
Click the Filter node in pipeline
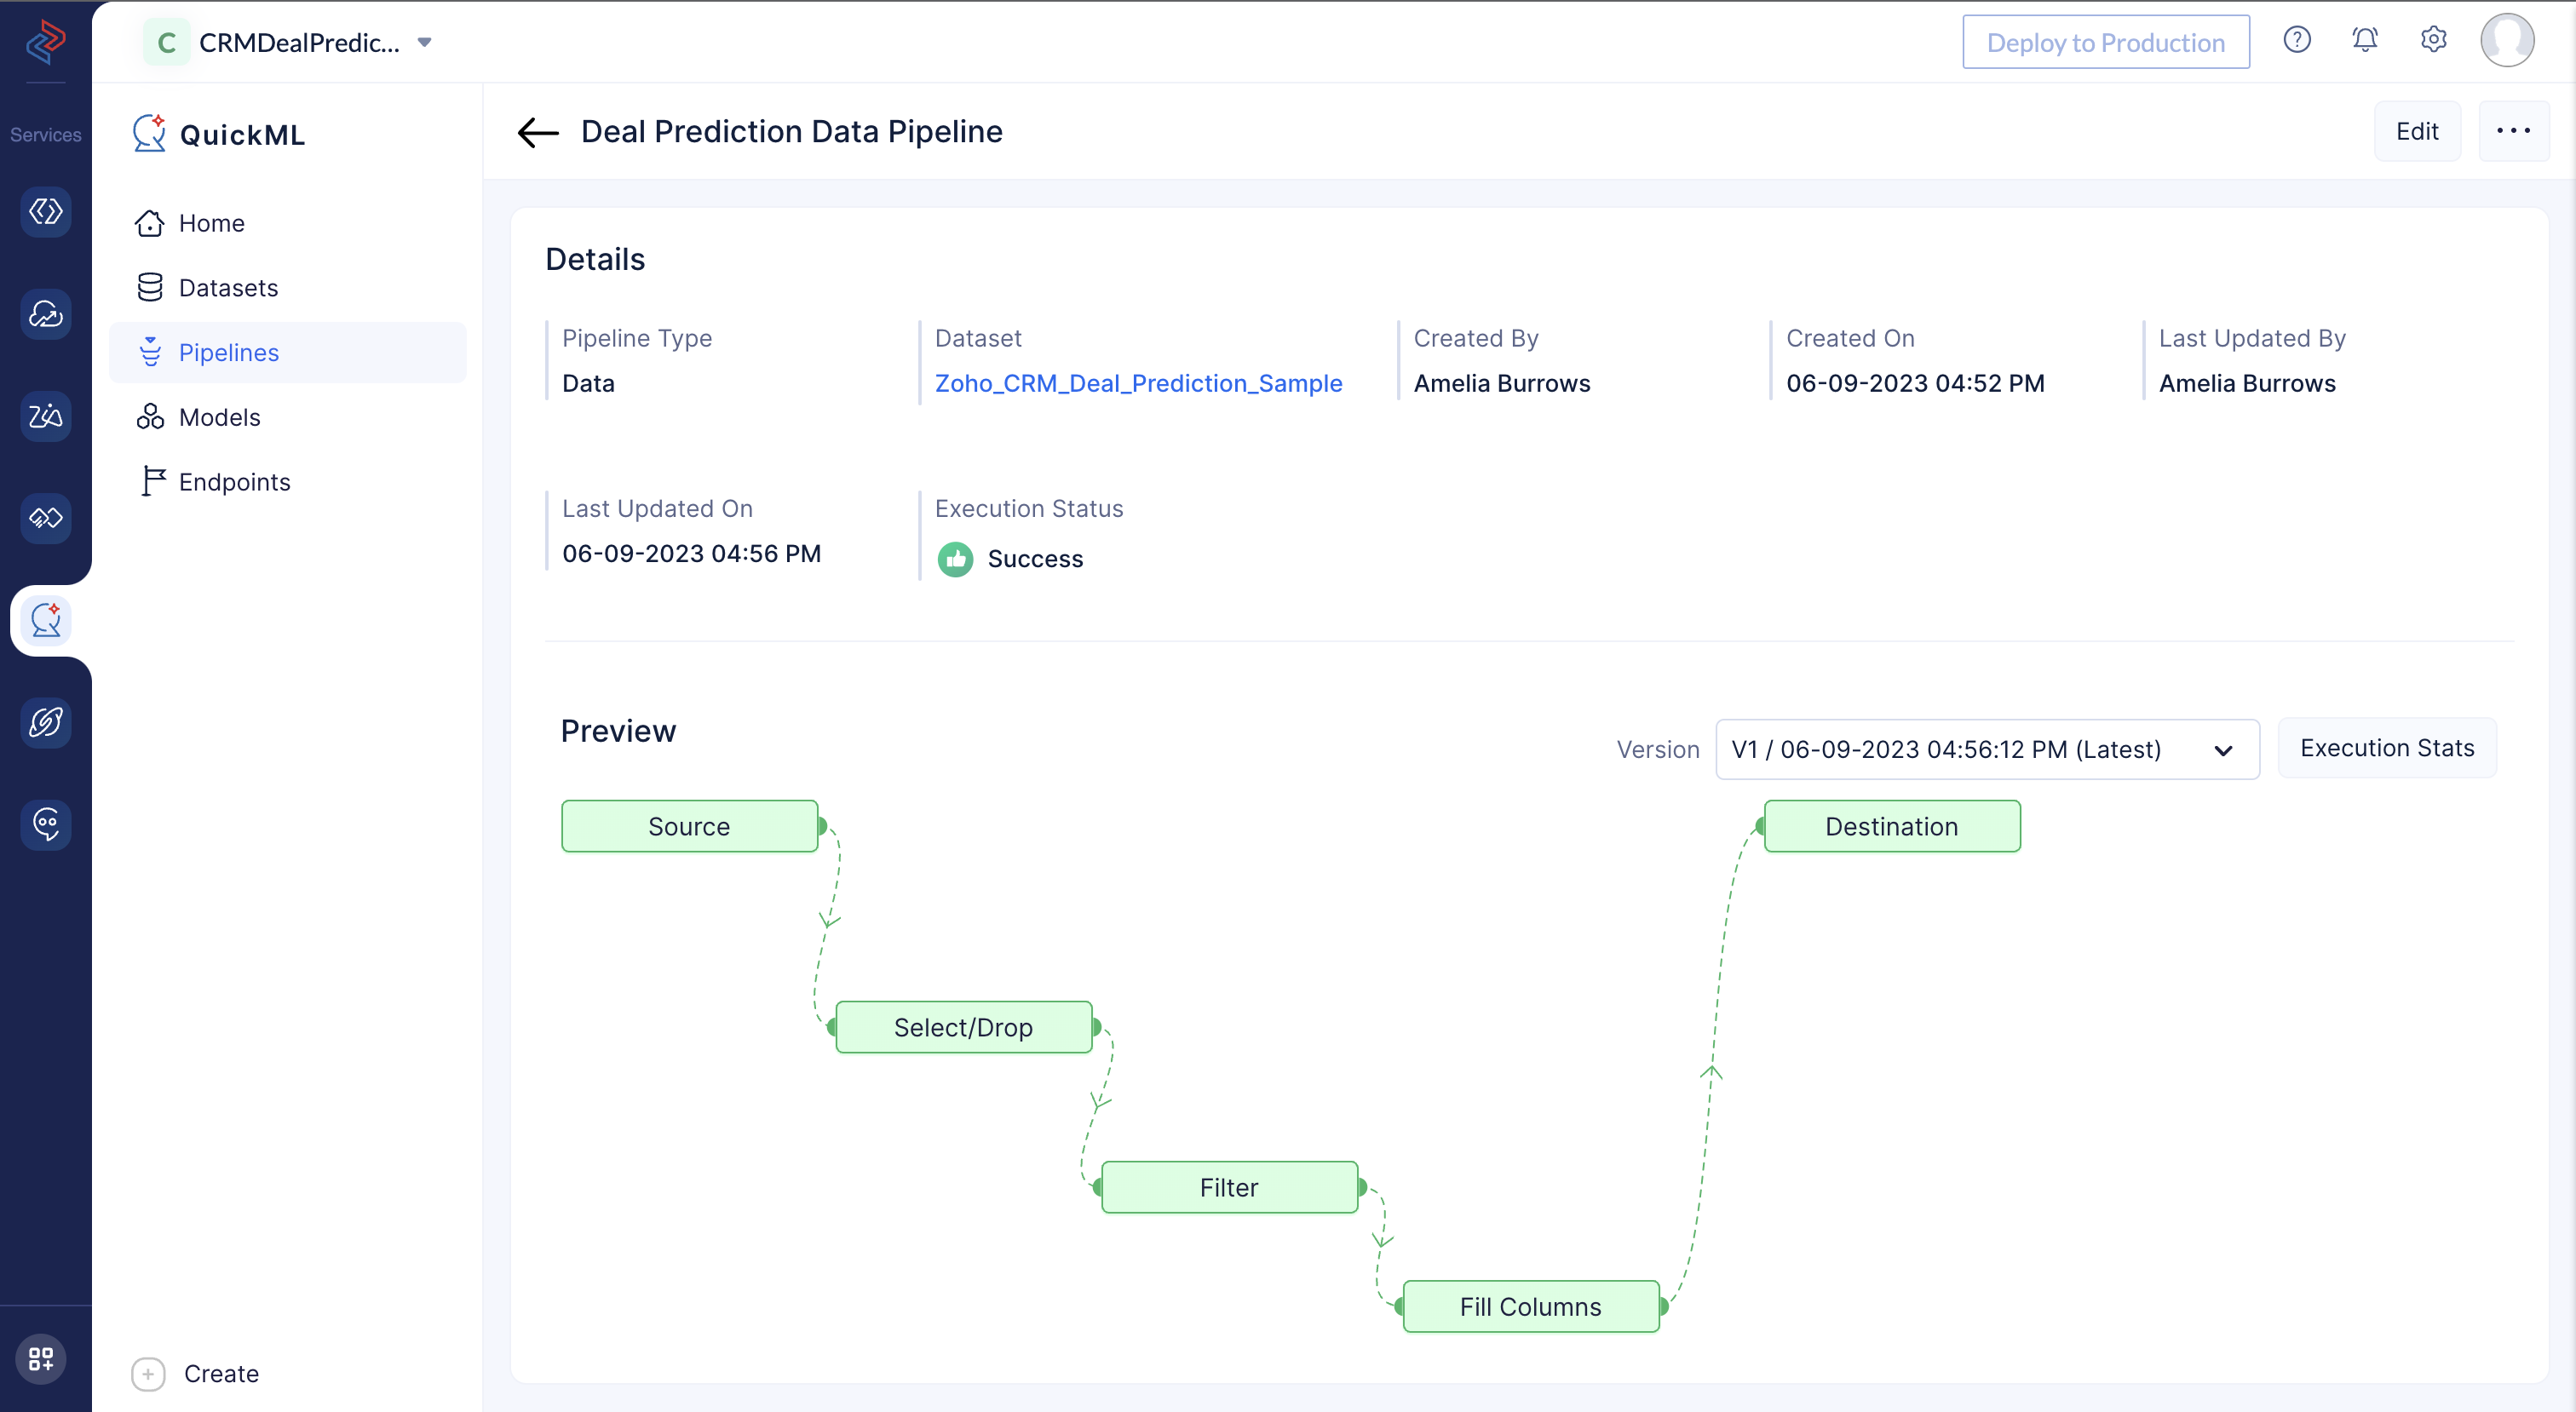coord(1227,1186)
